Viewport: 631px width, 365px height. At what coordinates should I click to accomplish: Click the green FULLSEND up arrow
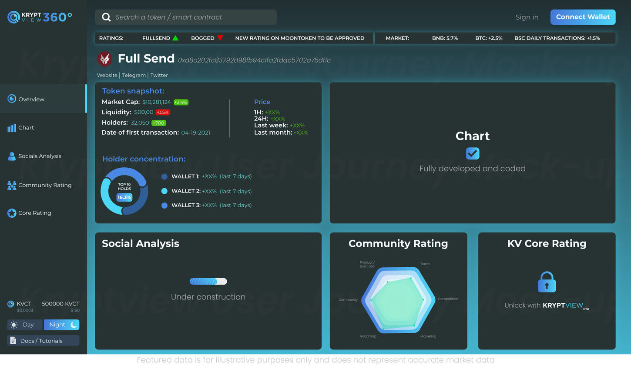pos(175,38)
